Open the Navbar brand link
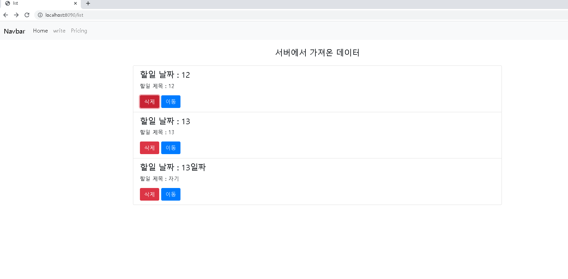568x279 pixels. (15, 31)
